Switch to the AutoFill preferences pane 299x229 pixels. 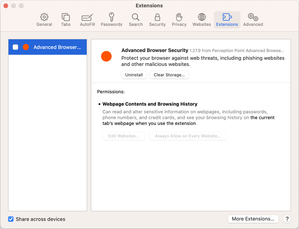point(87,20)
